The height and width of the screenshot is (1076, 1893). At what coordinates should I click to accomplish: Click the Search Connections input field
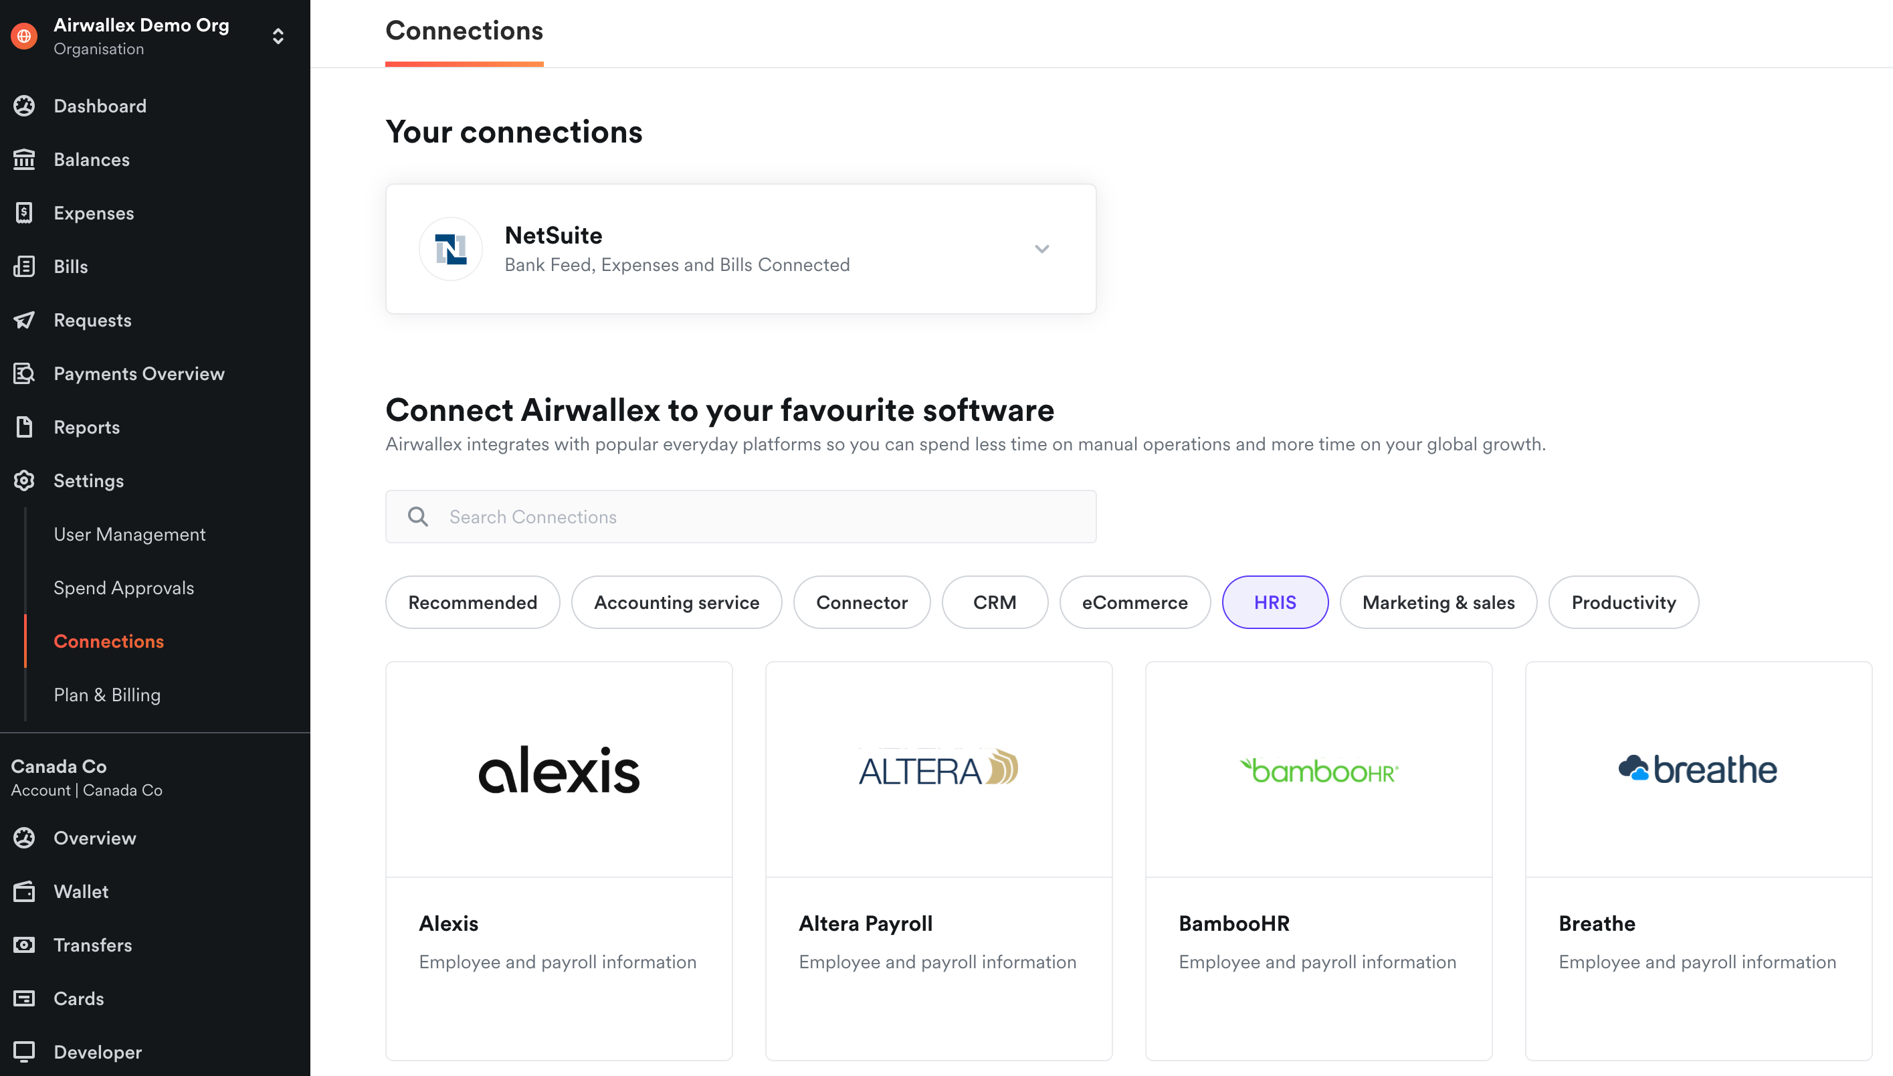pos(740,517)
